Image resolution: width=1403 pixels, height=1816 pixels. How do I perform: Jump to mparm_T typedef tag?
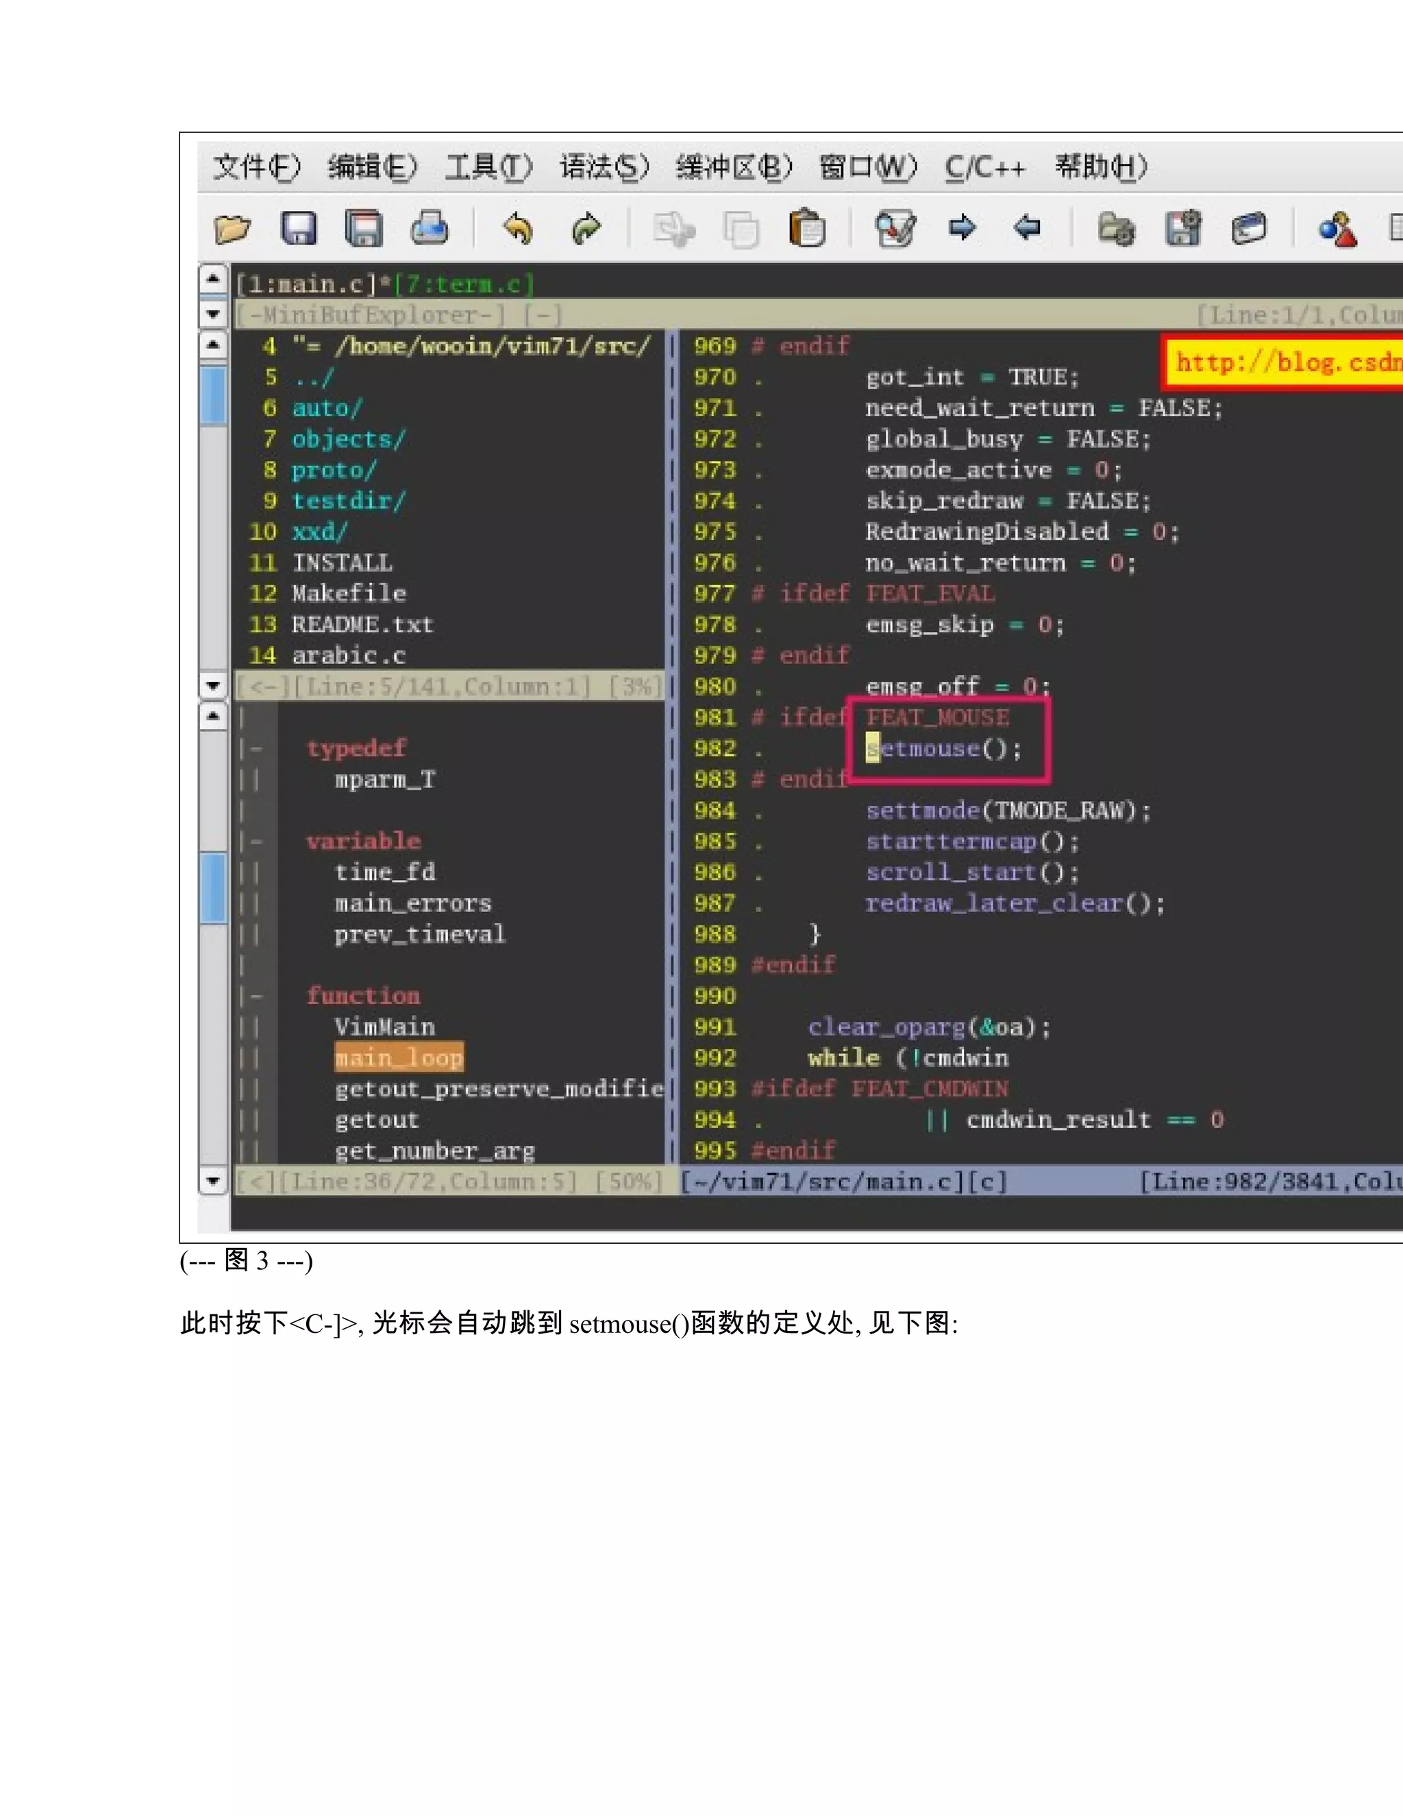click(x=385, y=779)
